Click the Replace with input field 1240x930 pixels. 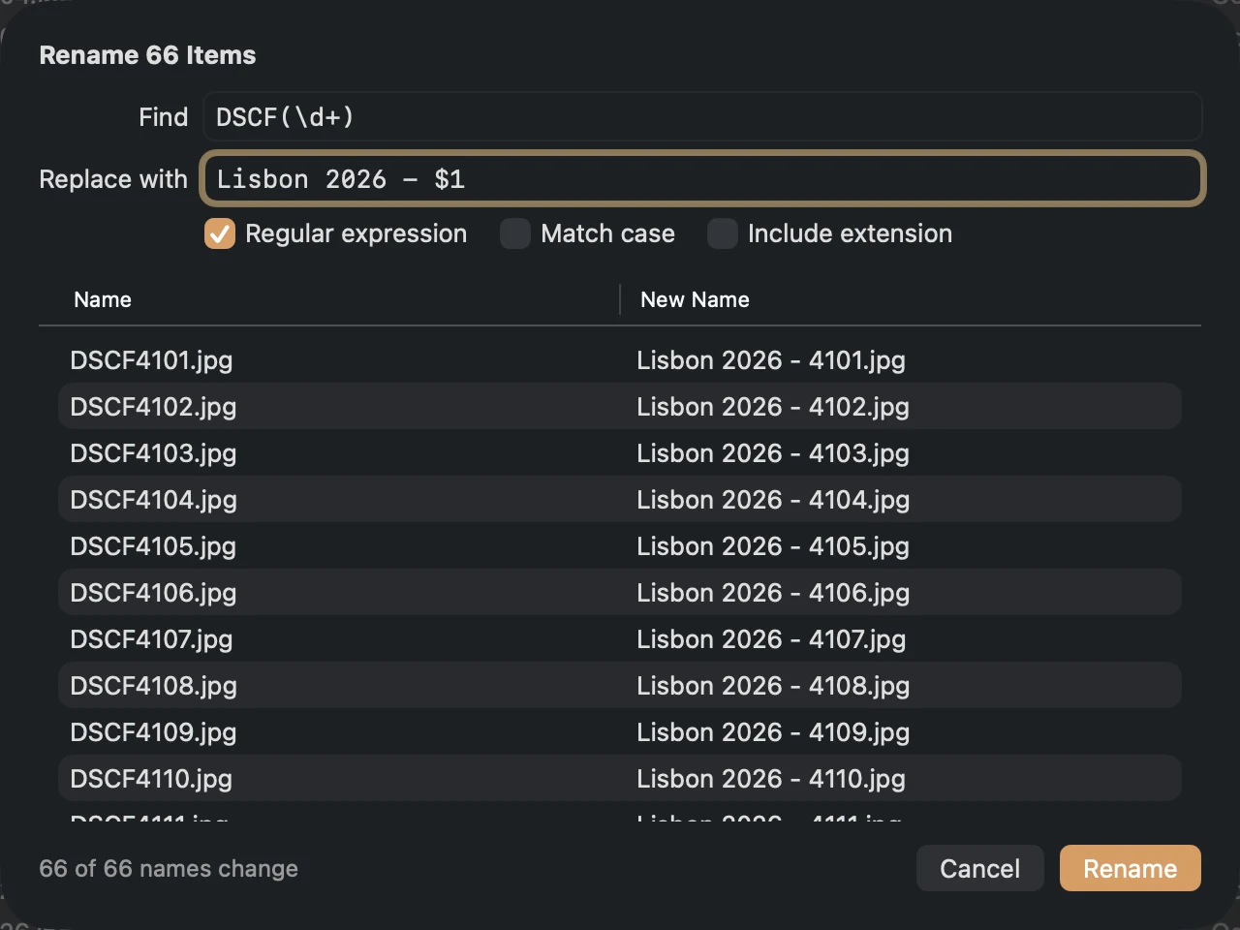coord(702,179)
